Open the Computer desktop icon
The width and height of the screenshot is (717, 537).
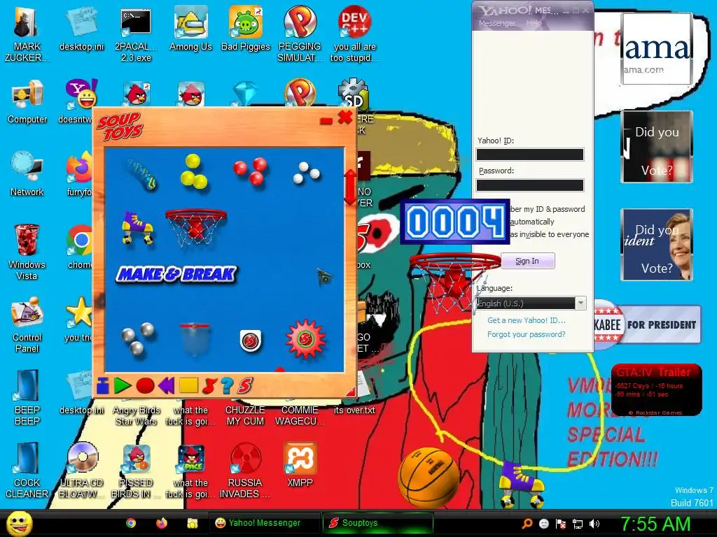pyautogui.click(x=27, y=101)
